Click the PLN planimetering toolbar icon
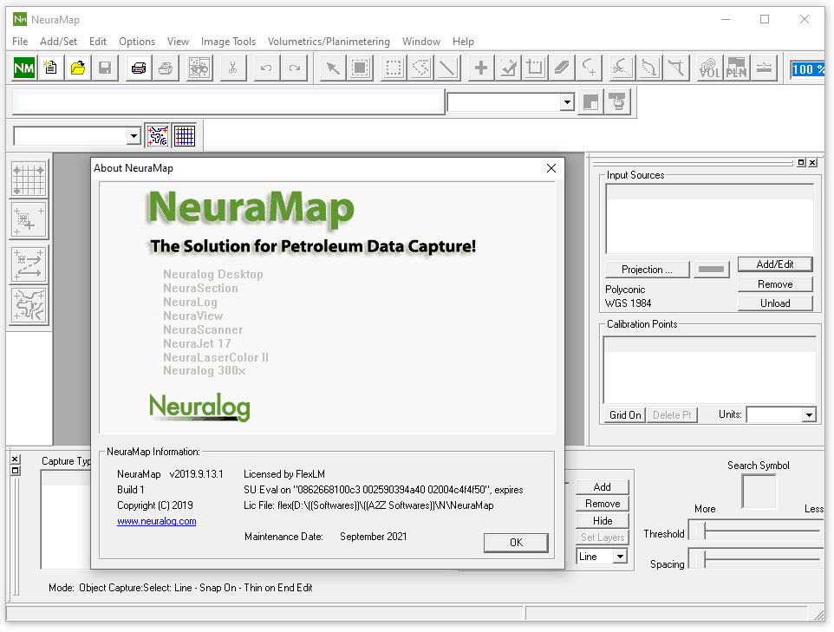 click(x=736, y=68)
